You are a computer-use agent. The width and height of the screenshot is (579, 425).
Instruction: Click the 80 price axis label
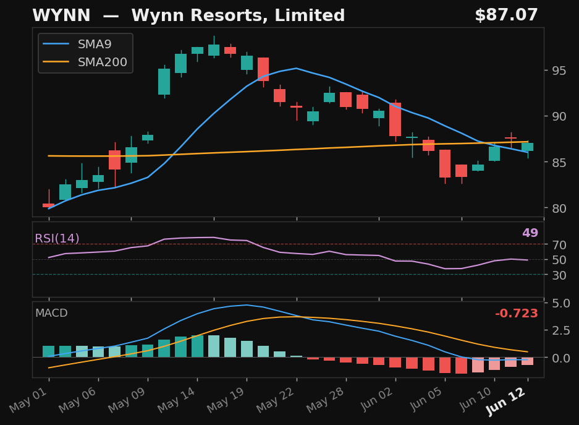[559, 208]
